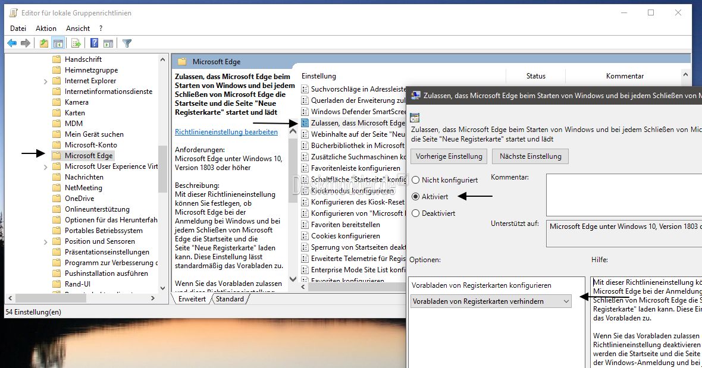
Task: Select the Microsoft-Konto tree item
Action: point(91,145)
